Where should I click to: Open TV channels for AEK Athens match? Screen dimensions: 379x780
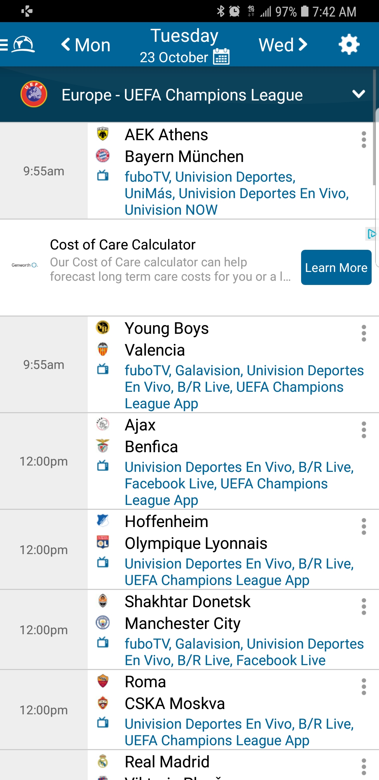coord(237,193)
